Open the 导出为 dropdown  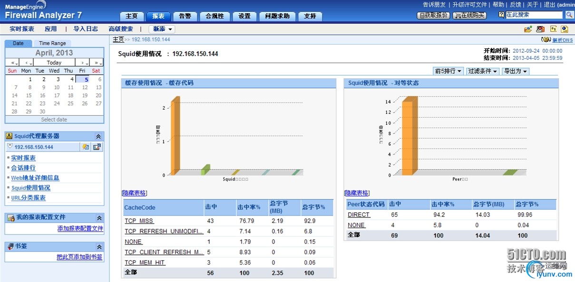516,71
